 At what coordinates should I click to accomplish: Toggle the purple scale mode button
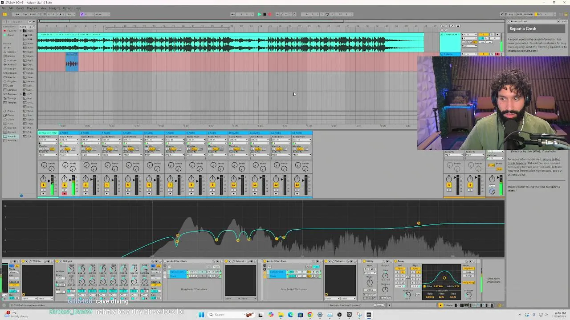pyautogui.click(x=82, y=14)
